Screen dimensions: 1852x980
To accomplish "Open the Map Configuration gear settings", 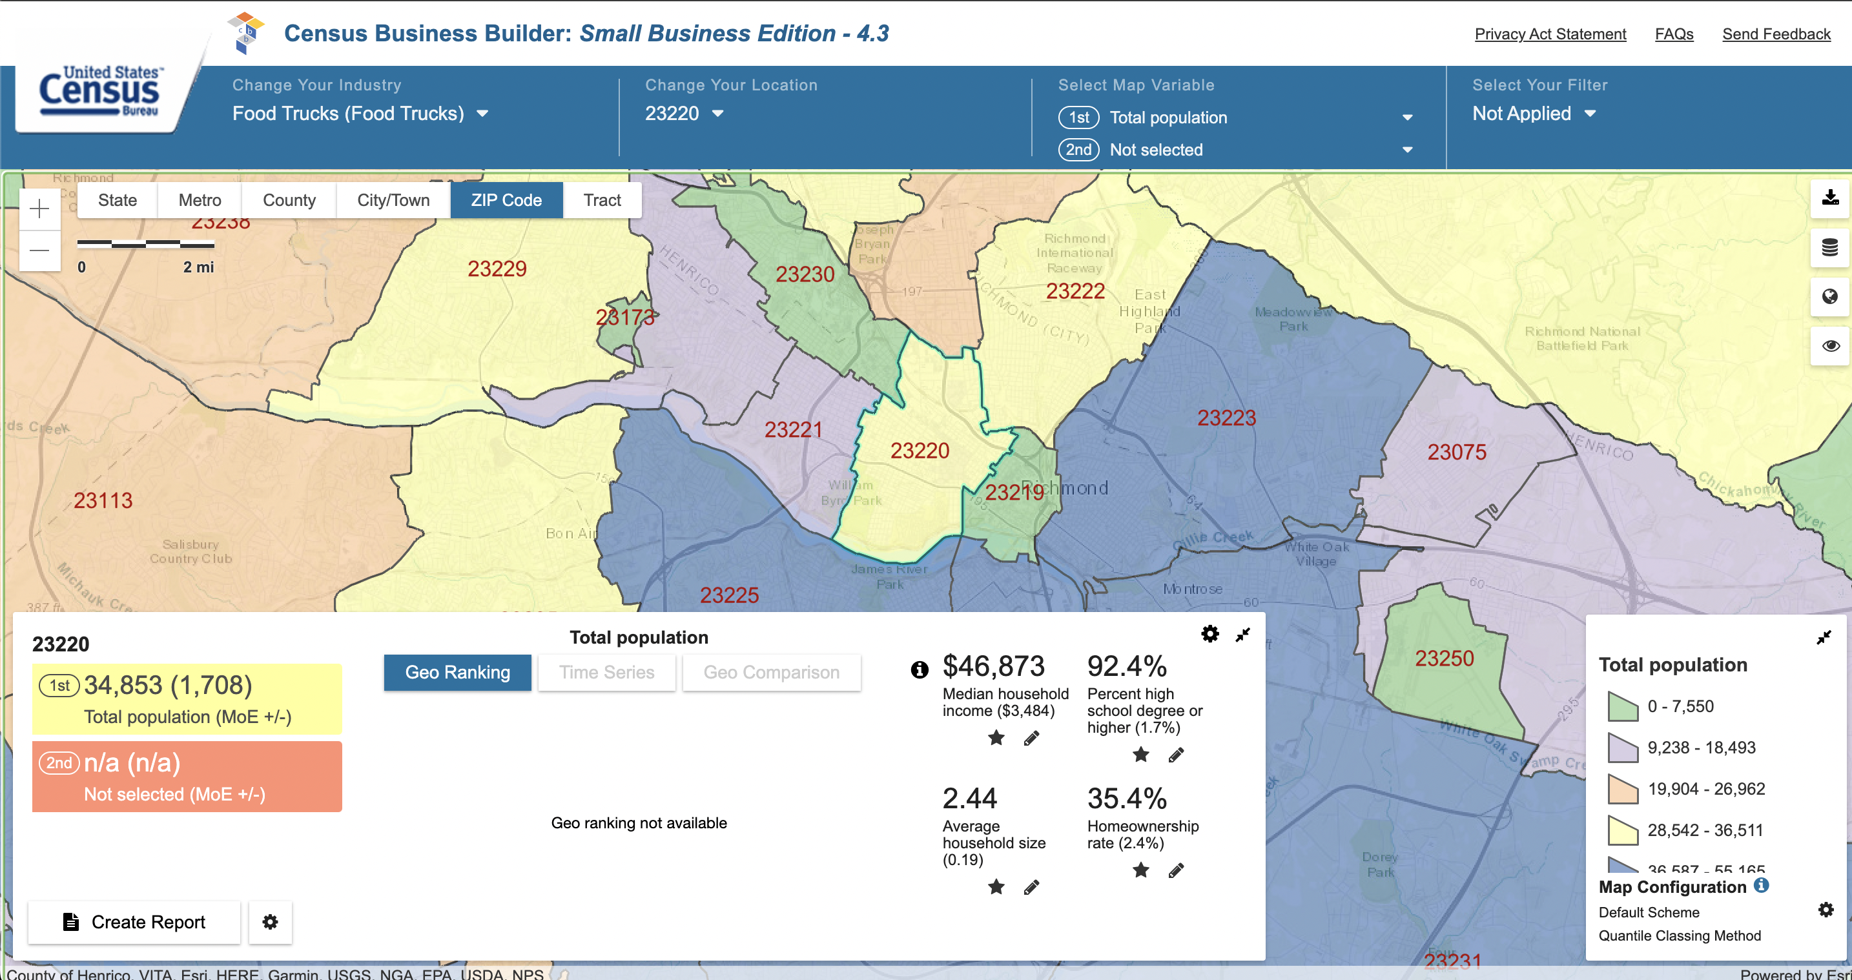I will click(1826, 910).
